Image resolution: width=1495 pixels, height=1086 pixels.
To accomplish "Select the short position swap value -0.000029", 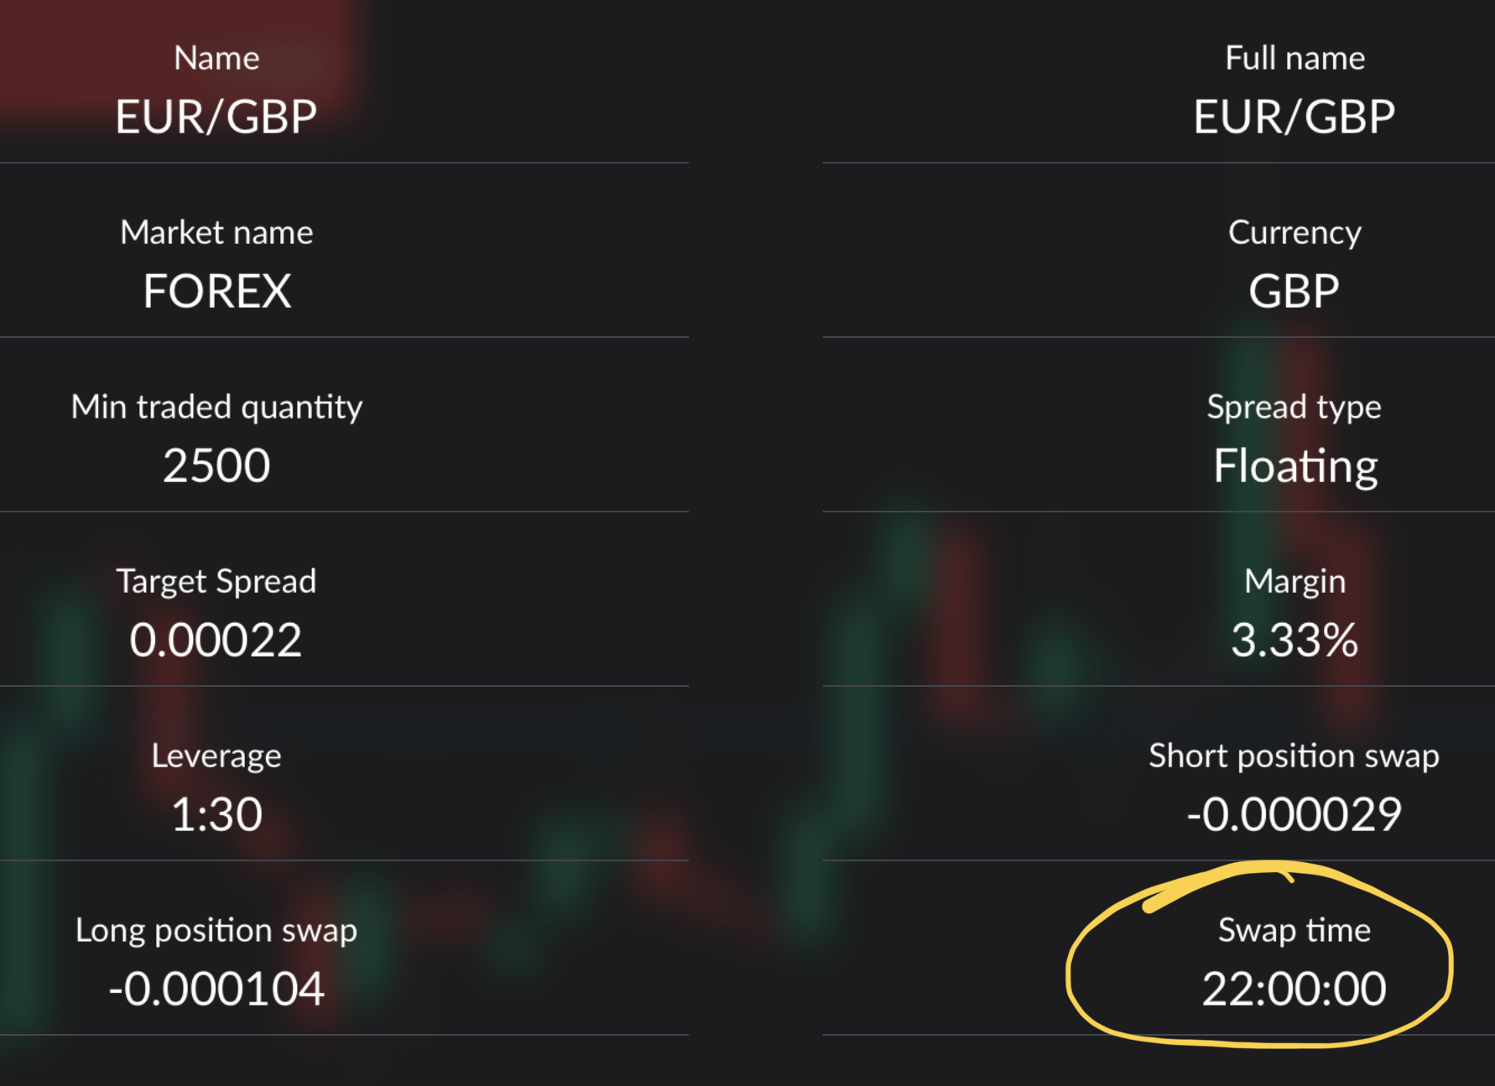I will click(x=1294, y=814).
